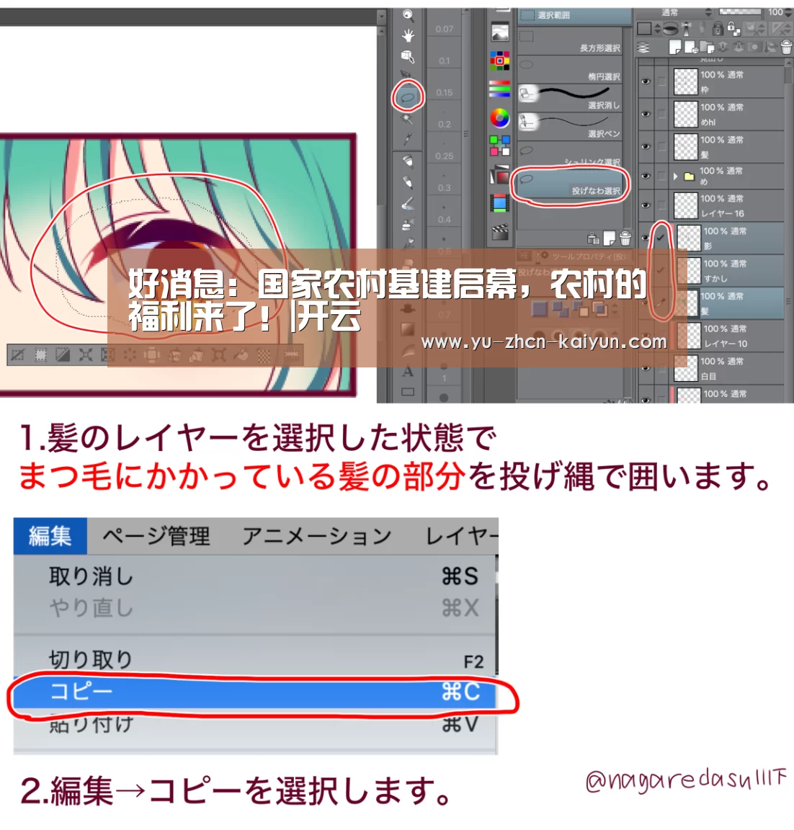The height and width of the screenshot is (830, 794).
Task: Select the lasso Selection area tool
Action: [x=408, y=97]
